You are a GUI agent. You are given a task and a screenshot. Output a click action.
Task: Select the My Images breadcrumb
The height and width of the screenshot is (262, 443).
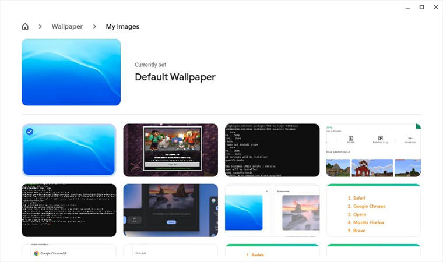pos(122,26)
